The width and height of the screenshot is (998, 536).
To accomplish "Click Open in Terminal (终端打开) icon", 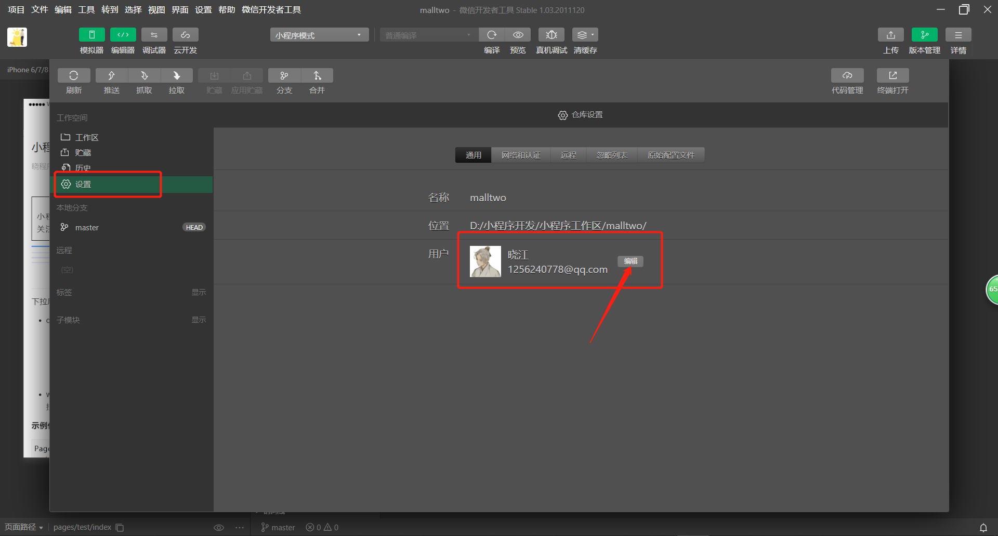I will (892, 76).
